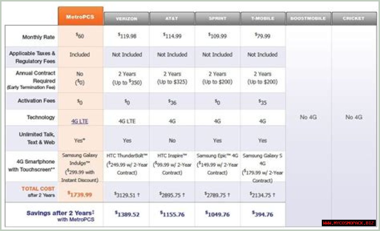Image resolution: width=380 pixels, height=231 pixels.
Task: Click the Monthly Rate row label
Action: 38,37
